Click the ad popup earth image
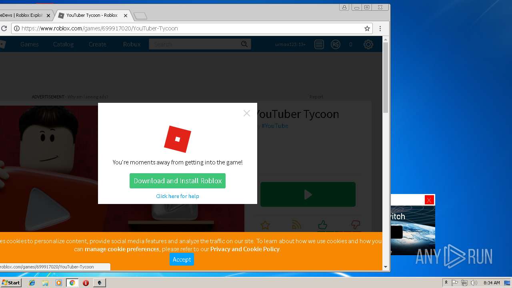 [413, 230]
